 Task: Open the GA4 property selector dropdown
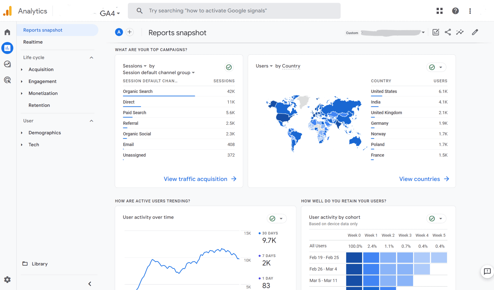tap(110, 13)
